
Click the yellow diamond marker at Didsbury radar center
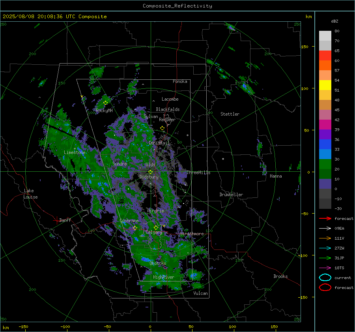click(151, 172)
